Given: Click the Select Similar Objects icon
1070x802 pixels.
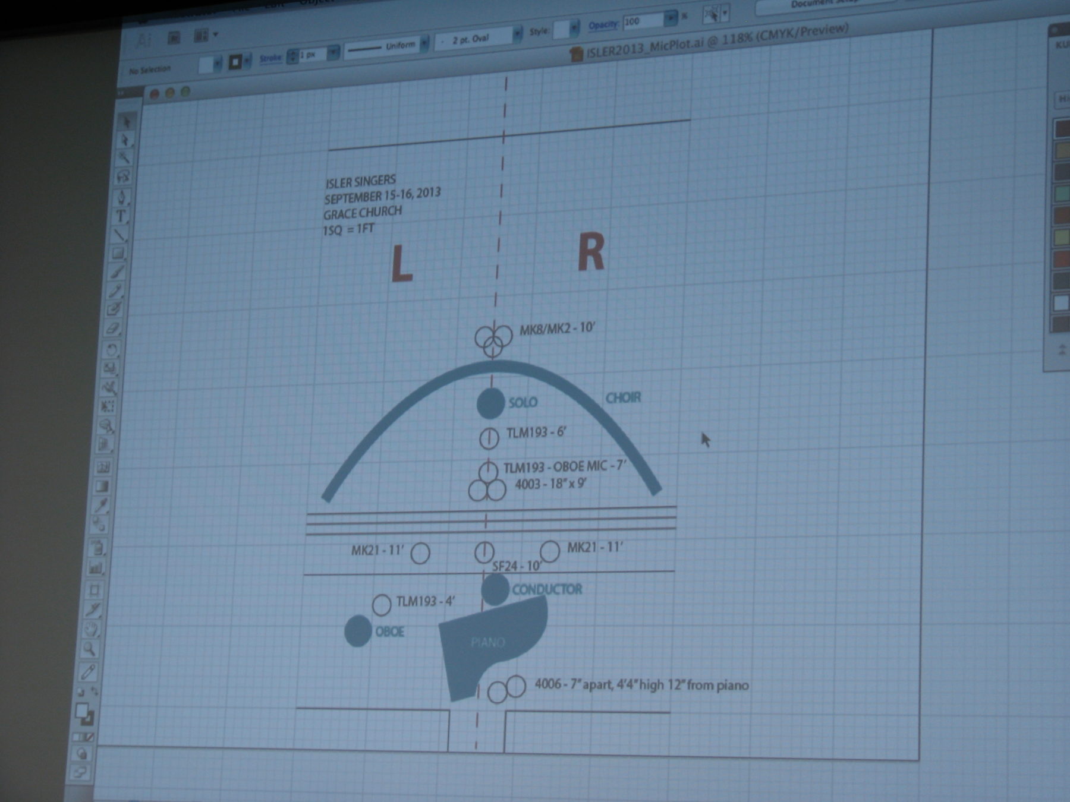Looking at the screenshot, I should pyautogui.click(x=711, y=14).
